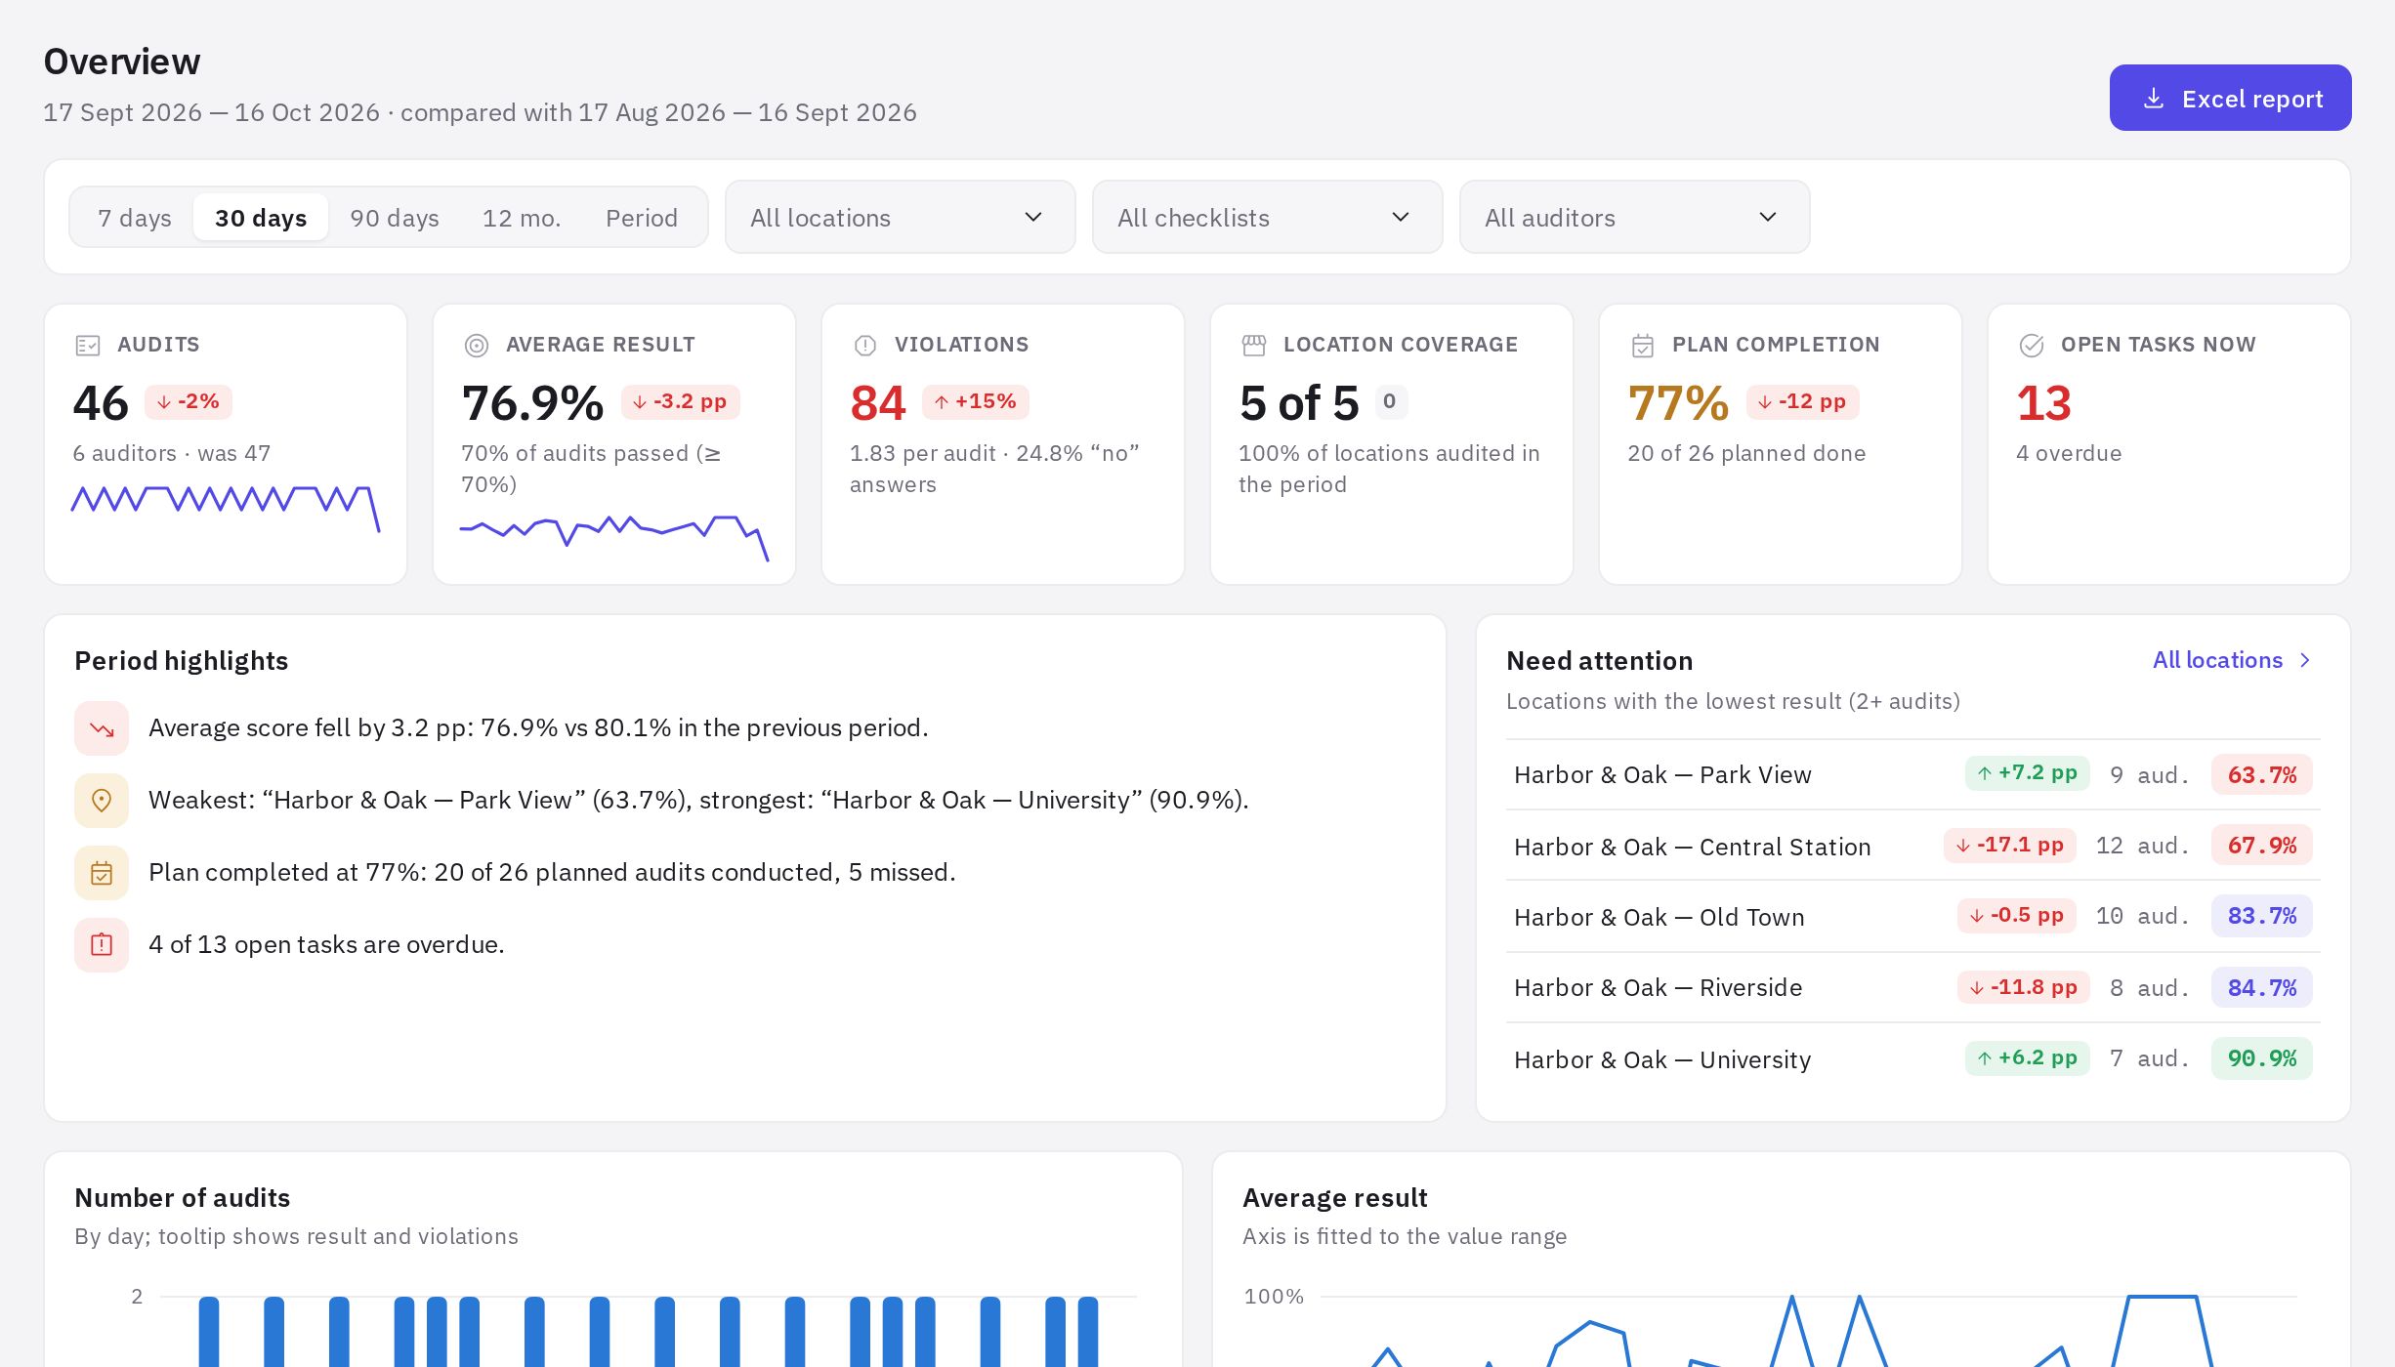This screenshot has width=2395, height=1367.
Task: Click the Number of audits chart title
Action: [183, 1197]
